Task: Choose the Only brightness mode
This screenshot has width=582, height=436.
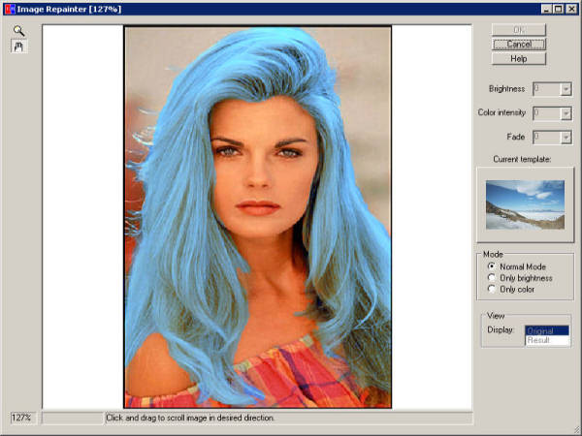Action: point(492,278)
